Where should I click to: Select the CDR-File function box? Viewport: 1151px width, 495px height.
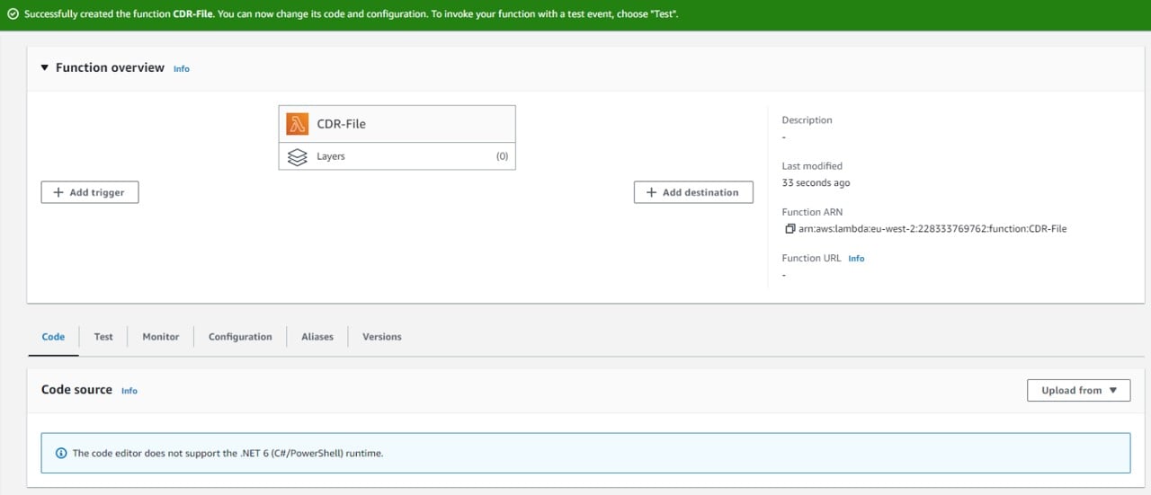(397, 124)
